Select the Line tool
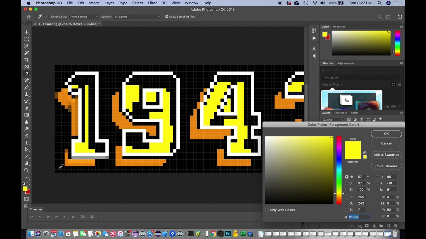Viewport: 426px width, 239px height. (x=27, y=156)
